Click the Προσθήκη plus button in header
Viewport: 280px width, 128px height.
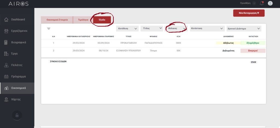(x=254, y=3)
